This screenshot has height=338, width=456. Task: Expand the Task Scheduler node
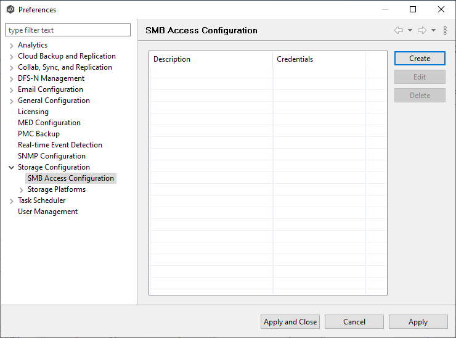point(12,200)
